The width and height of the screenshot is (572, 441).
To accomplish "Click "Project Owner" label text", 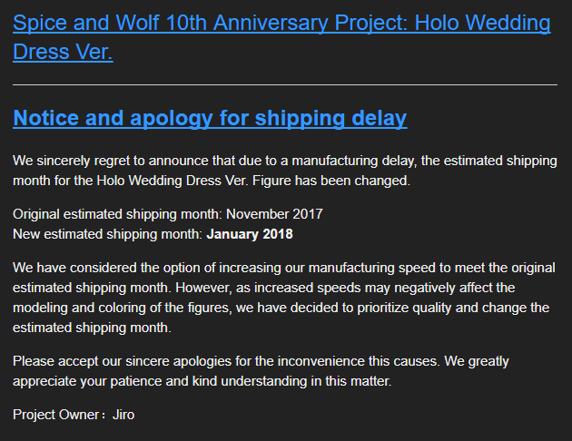I will point(55,415).
